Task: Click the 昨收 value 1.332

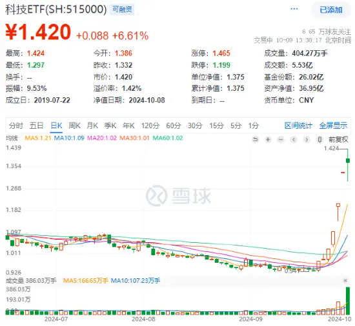Action: click(123, 65)
